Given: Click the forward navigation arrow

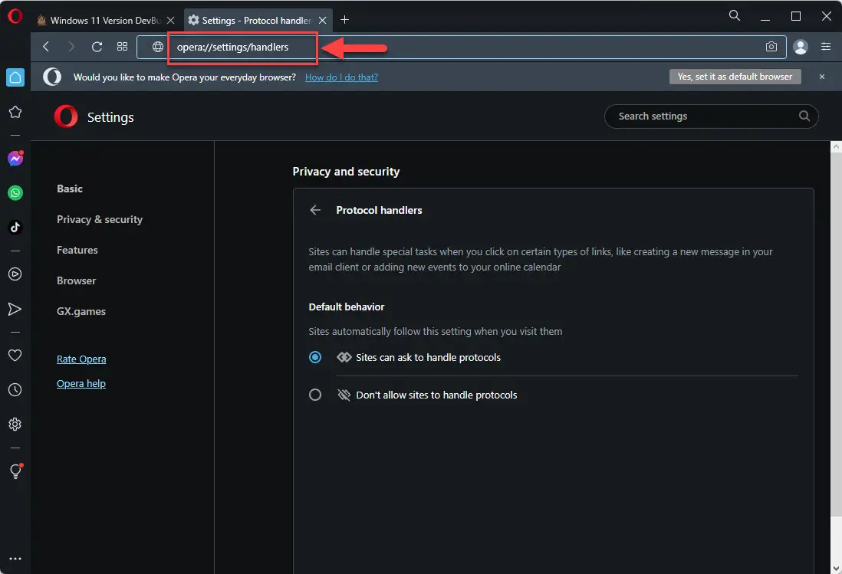Looking at the screenshot, I should point(71,47).
